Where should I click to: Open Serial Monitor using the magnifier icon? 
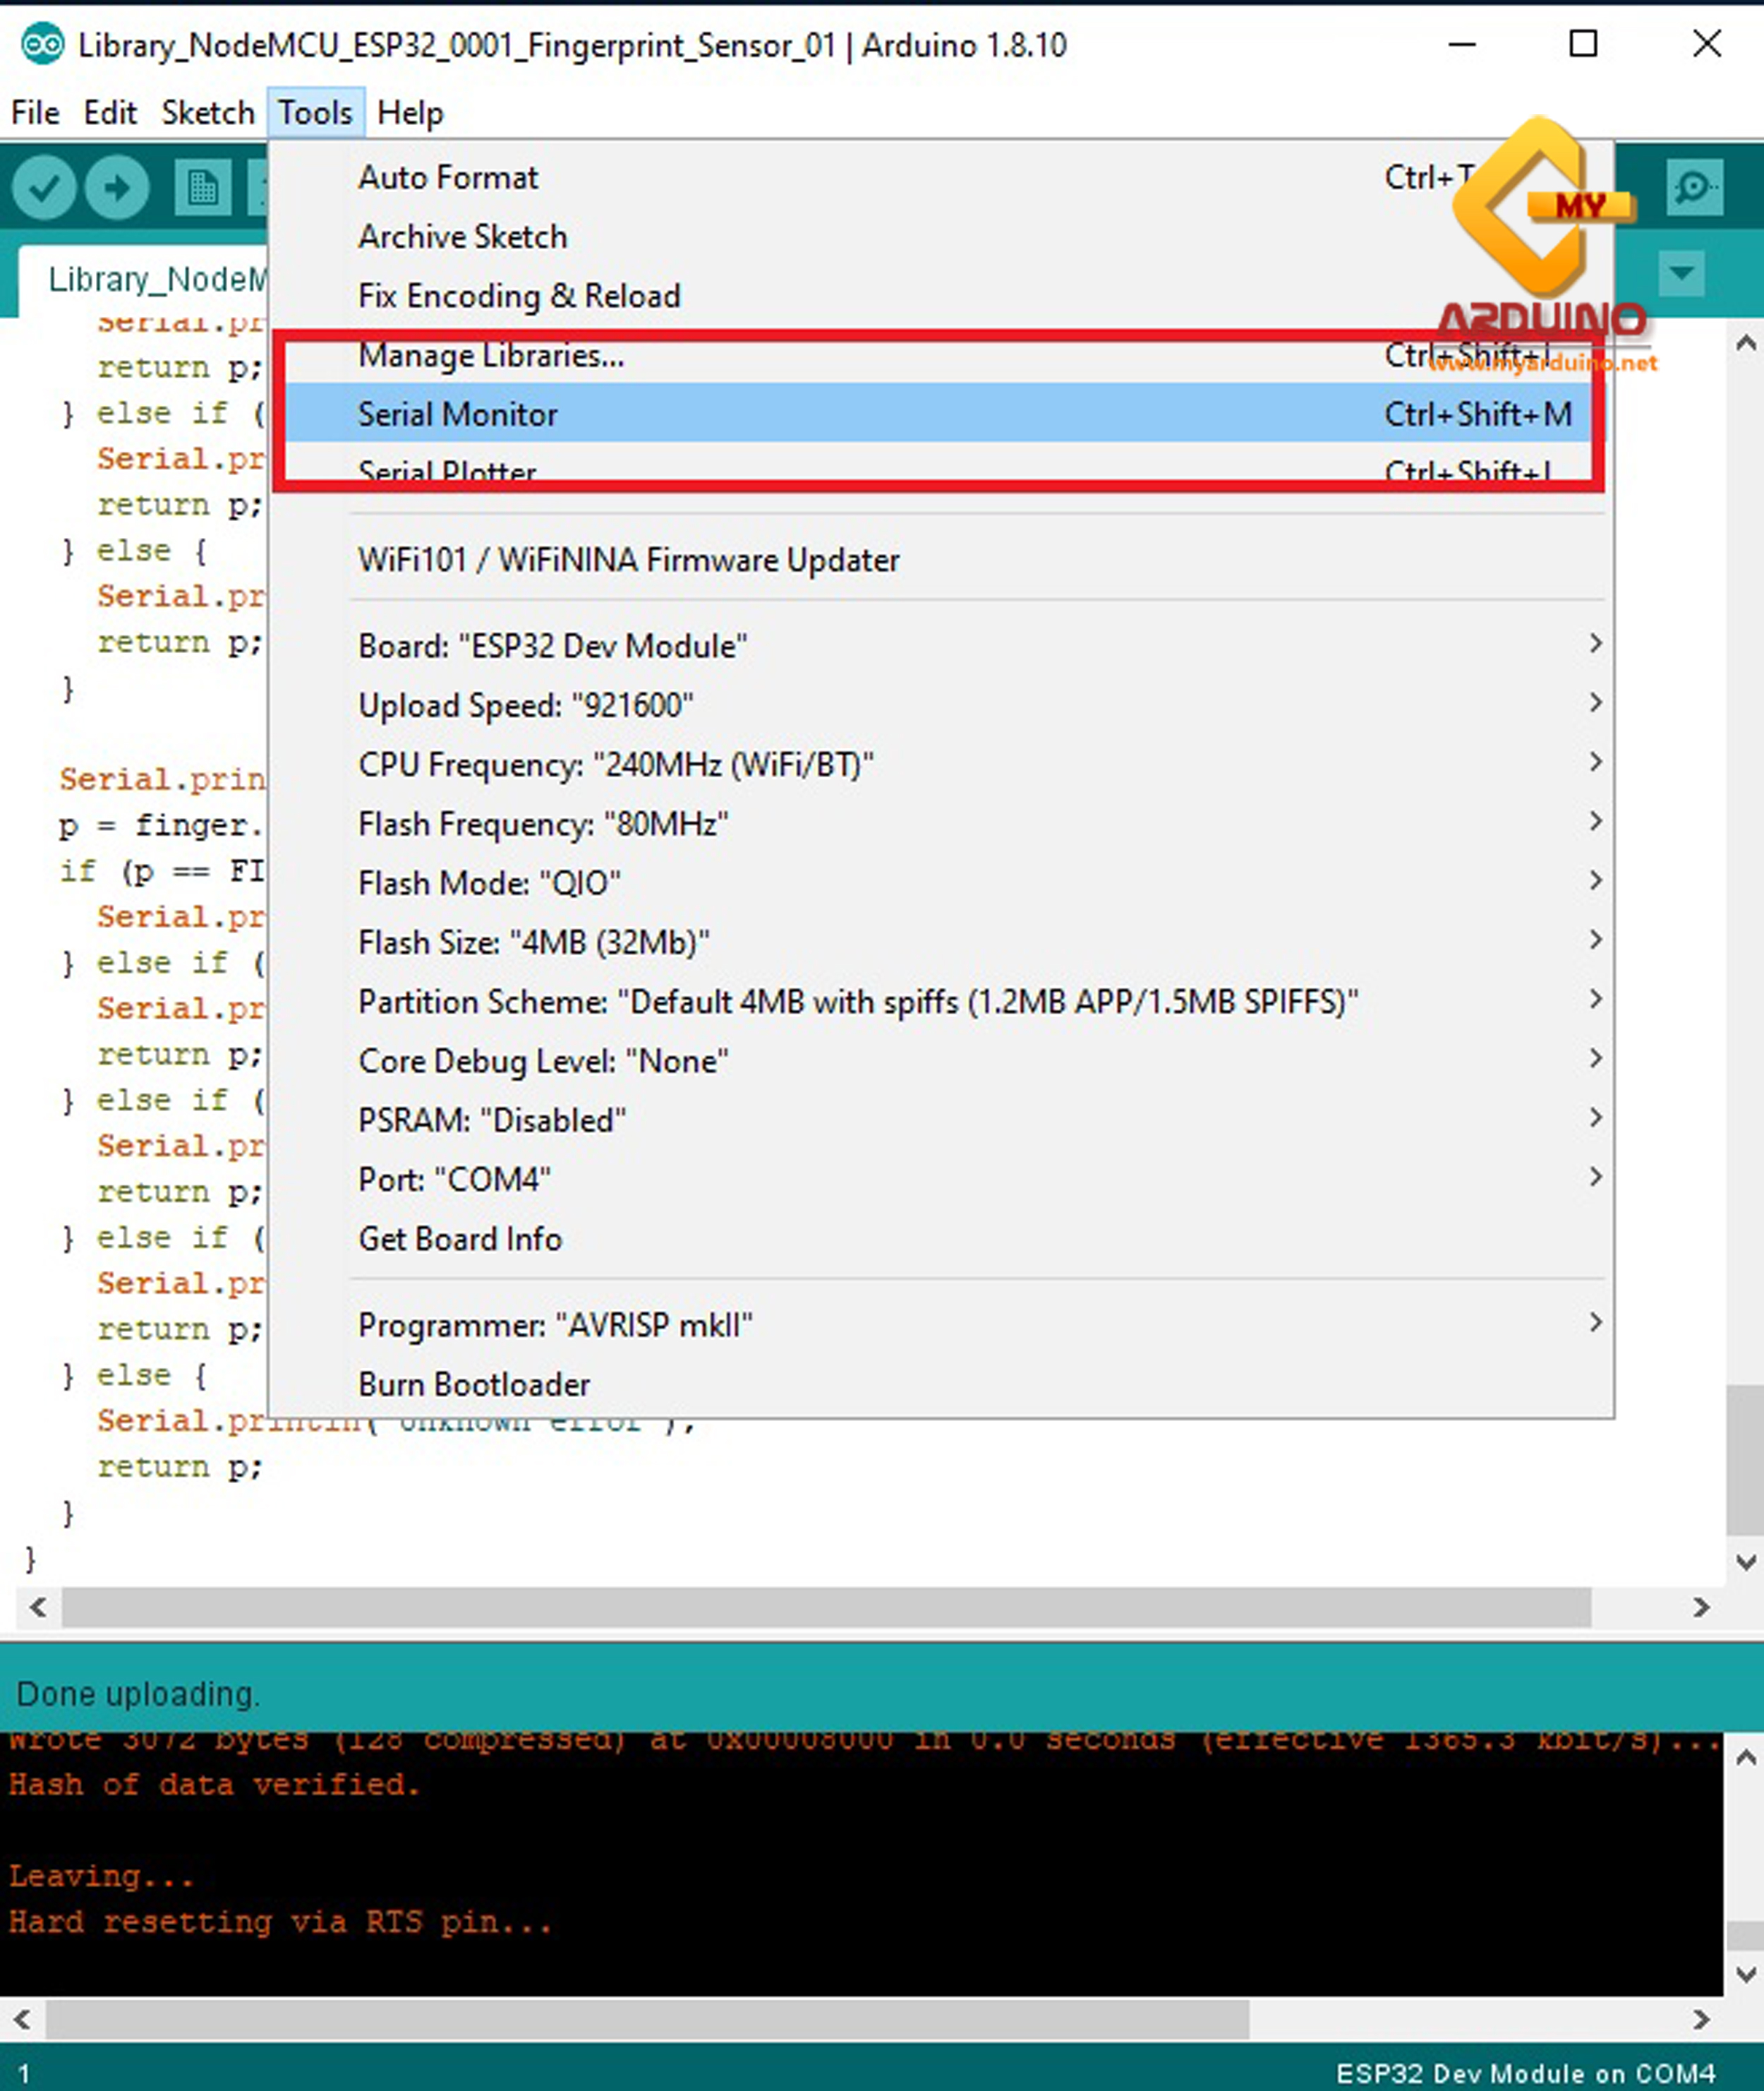pos(1694,186)
